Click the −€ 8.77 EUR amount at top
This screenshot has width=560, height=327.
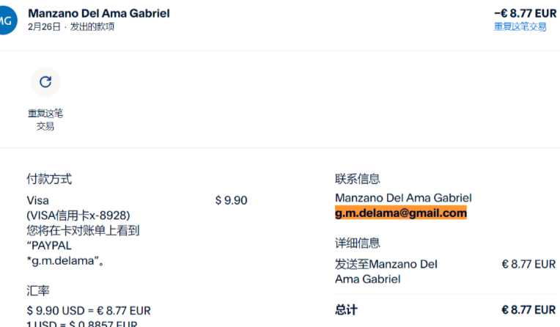(x=525, y=12)
